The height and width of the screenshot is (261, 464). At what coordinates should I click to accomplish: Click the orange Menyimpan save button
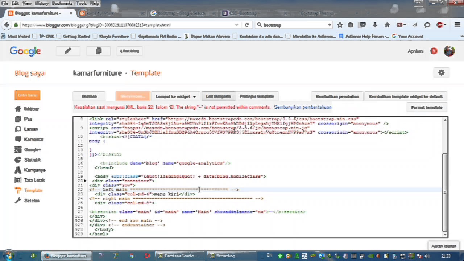point(132,96)
